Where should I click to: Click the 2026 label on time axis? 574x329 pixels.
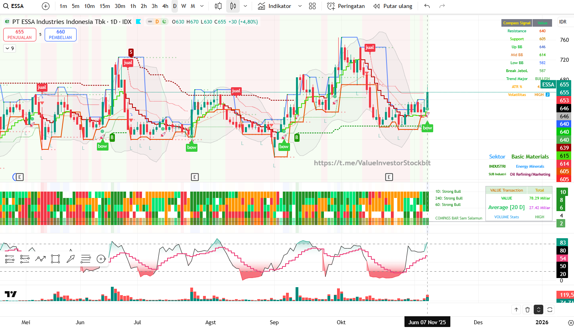coord(542,322)
